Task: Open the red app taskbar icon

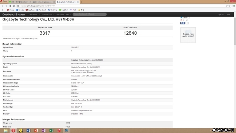Action: pyautogui.click(x=59, y=130)
